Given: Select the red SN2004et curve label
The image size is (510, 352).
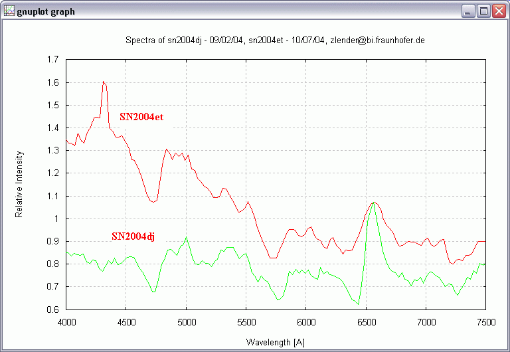Looking at the screenshot, I should (x=141, y=116).
